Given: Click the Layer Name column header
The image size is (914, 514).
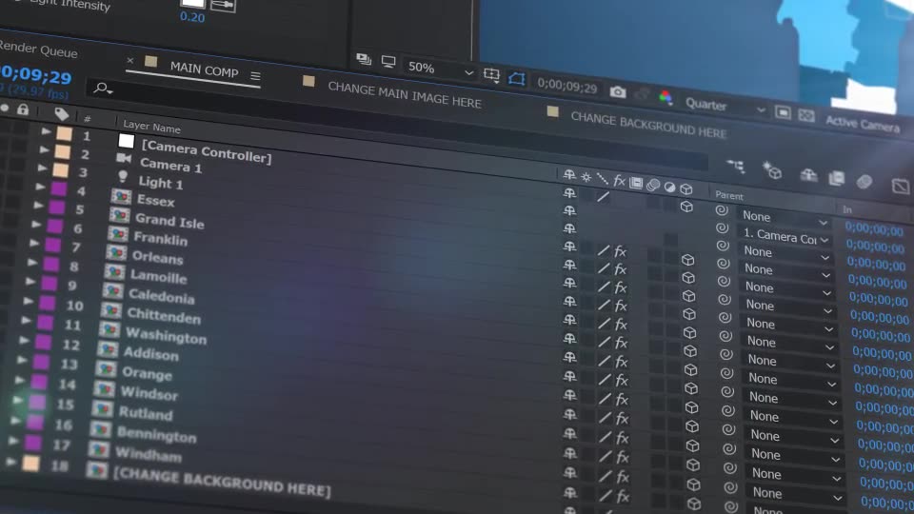Looking at the screenshot, I should 151,126.
